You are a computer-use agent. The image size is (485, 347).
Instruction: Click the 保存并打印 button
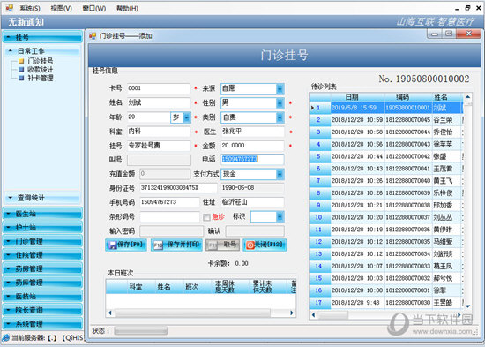click(176, 245)
